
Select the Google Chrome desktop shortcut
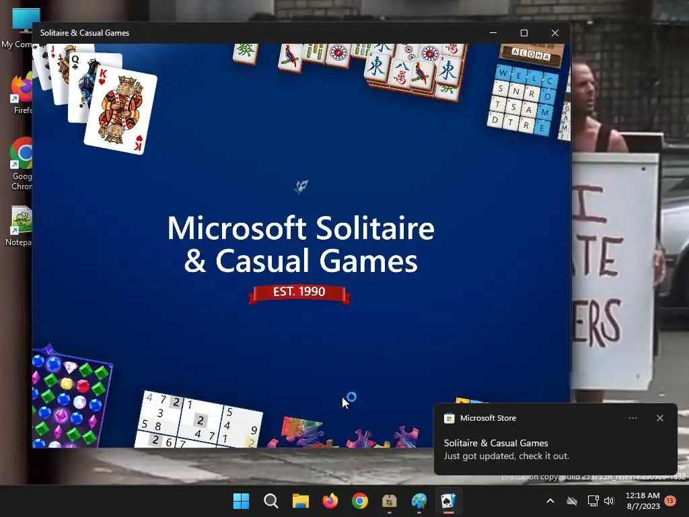pyautogui.click(x=21, y=164)
